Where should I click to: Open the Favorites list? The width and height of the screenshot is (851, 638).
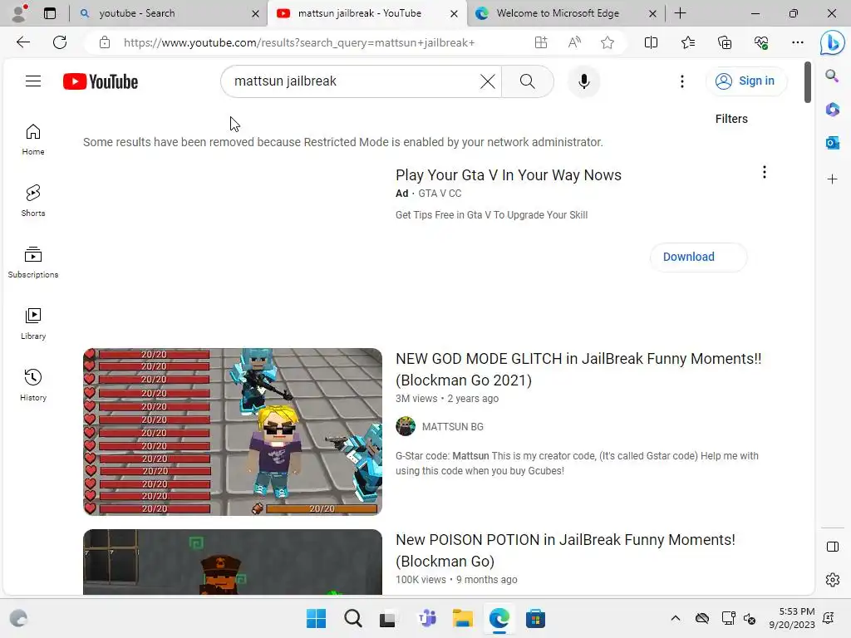[687, 42]
